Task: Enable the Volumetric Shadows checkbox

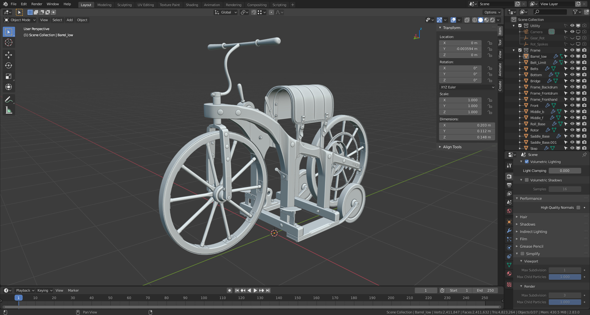Action: pos(527,180)
